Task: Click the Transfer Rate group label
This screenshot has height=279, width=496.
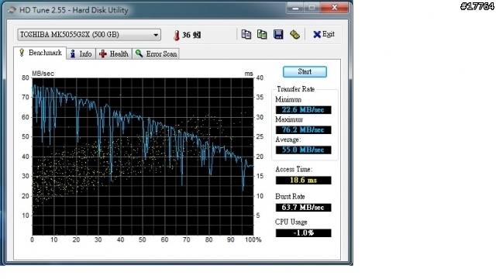Action: pyautogui.click(x=295, y=89)
